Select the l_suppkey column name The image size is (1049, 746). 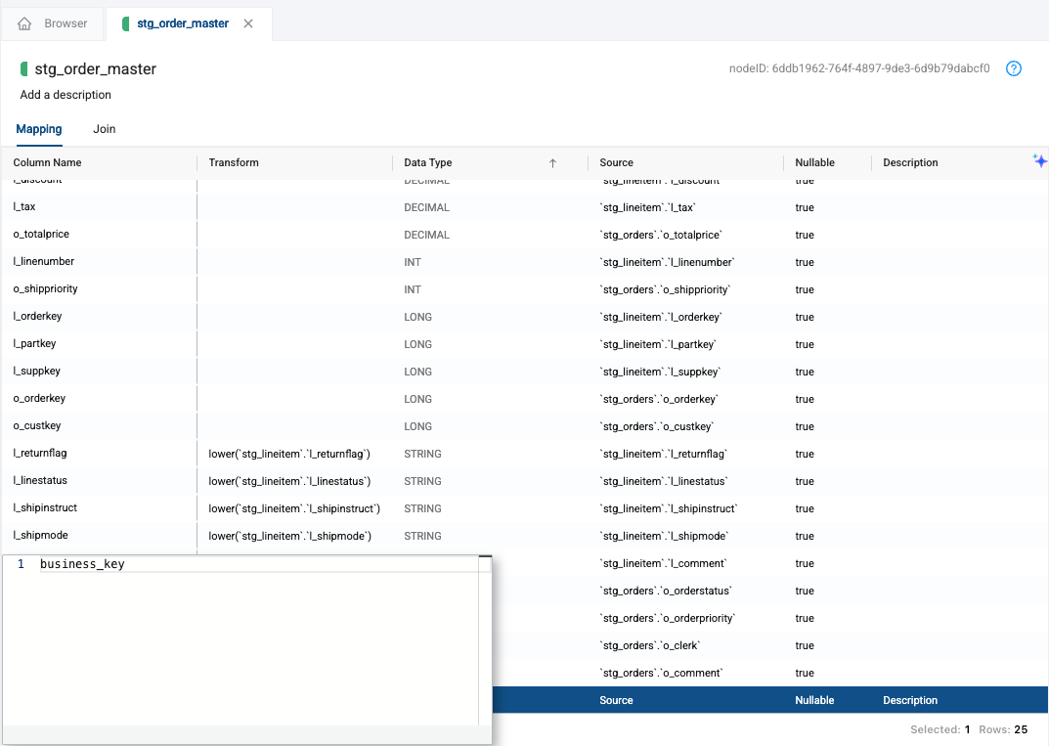coord(37,372)
